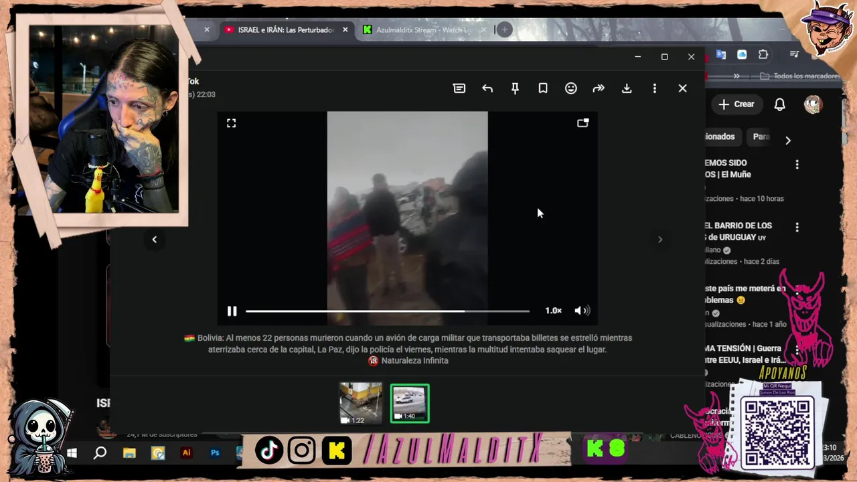Open Photoshop from the taskbar
Image resolution: width=857 pixels, height=482 pixels.
[x=215, y=453]
